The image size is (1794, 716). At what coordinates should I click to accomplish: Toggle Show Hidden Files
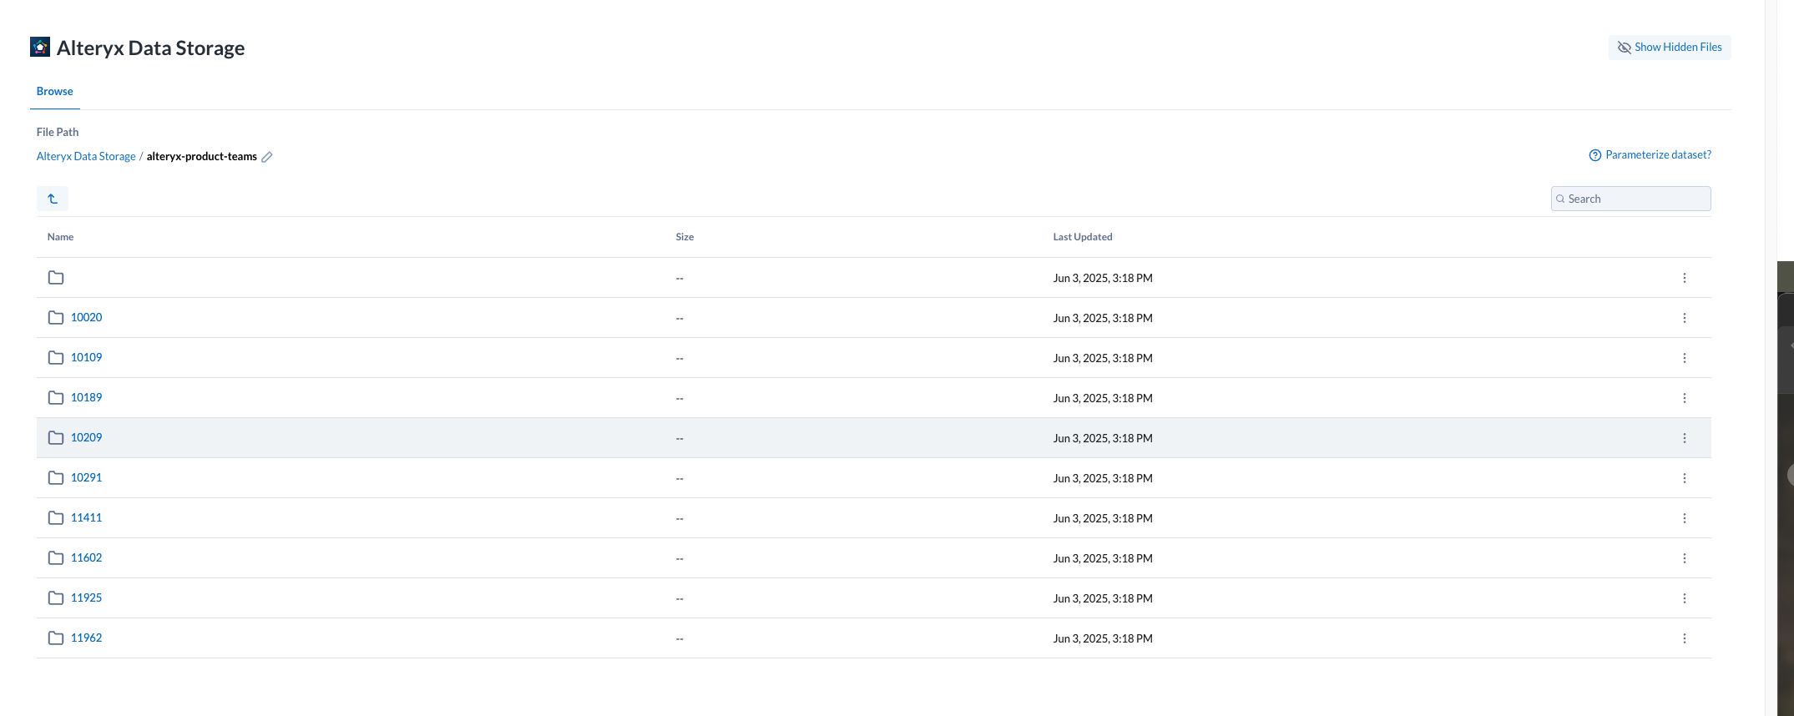(1669, 48)
